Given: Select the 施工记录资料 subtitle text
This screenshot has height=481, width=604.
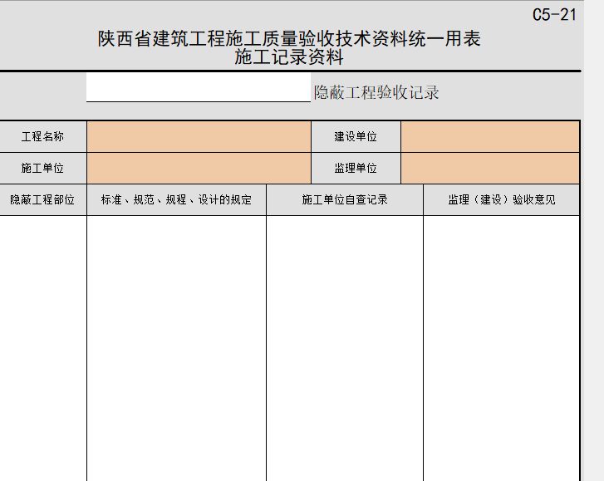Looking at the screenshot, I should coord(289,58).
